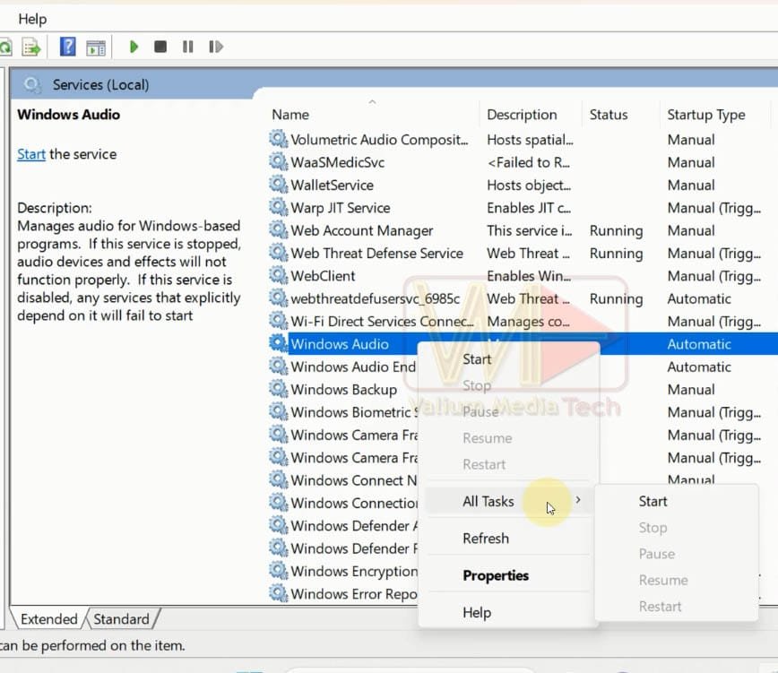This screenshot has height=673, width=778.
Task: Click 'Enables JIT c...' description cell
Action: (529, 208)
